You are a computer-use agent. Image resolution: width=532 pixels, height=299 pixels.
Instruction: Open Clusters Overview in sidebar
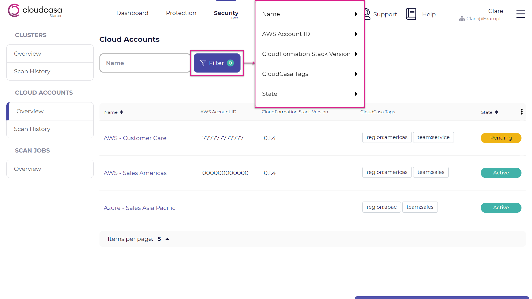pos(50,54)
